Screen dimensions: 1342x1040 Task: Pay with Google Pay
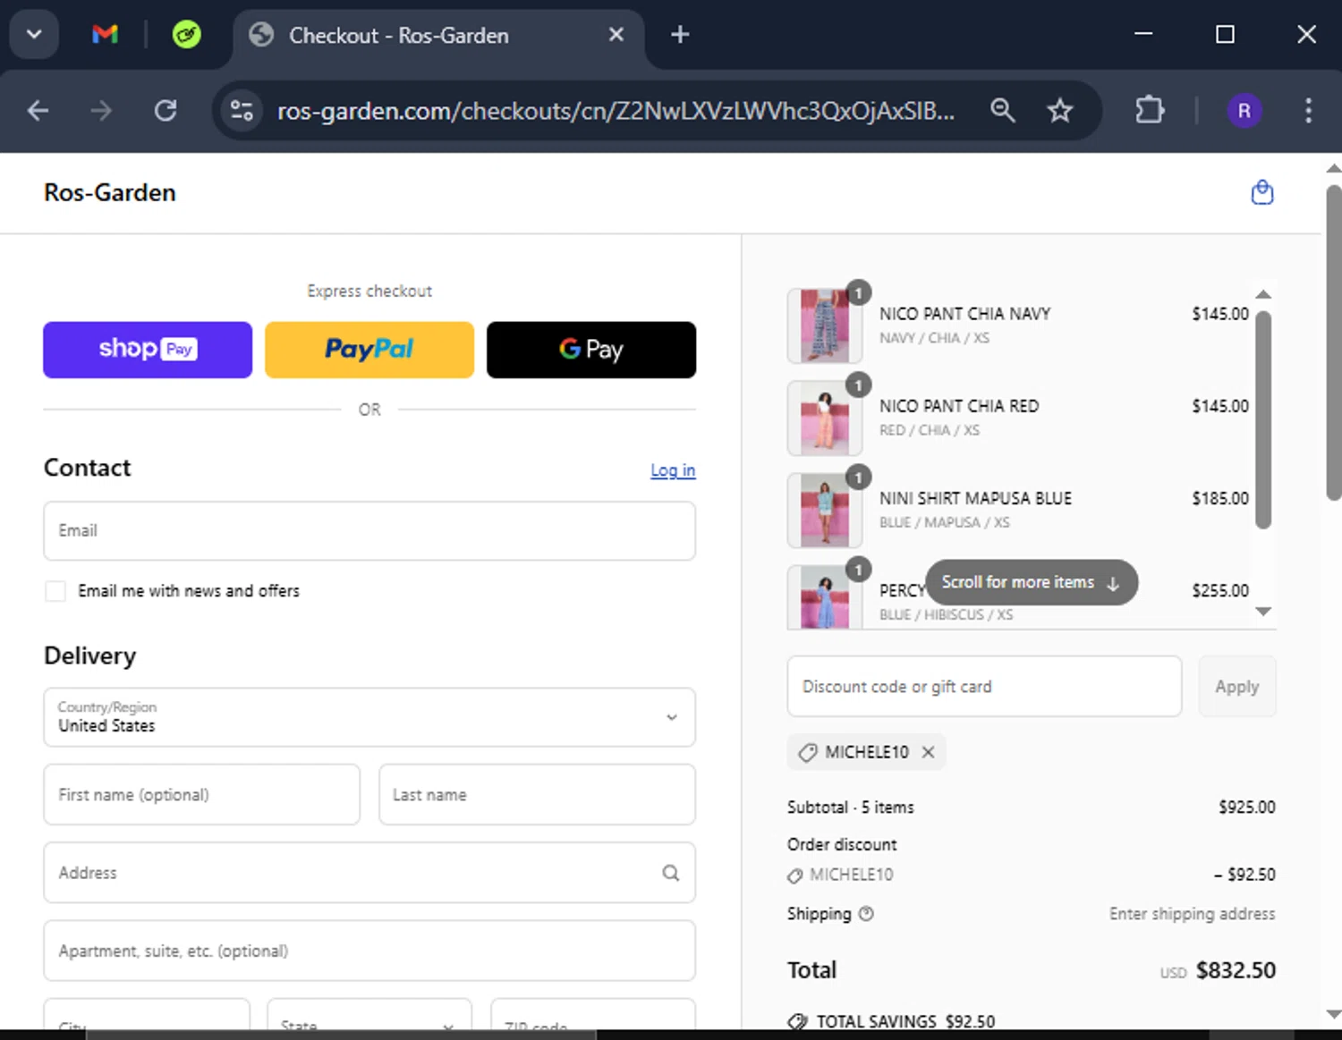coord(591,350)
